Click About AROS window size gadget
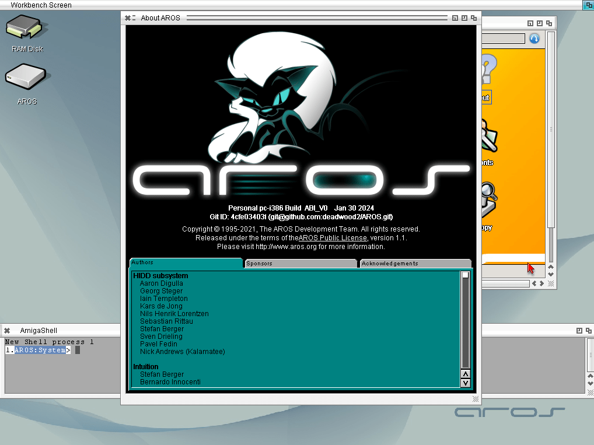 (476, 399)
